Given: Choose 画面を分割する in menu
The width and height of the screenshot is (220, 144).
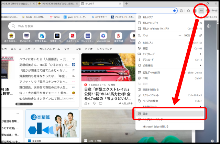Looking at the screenshot, I should 170,89.
